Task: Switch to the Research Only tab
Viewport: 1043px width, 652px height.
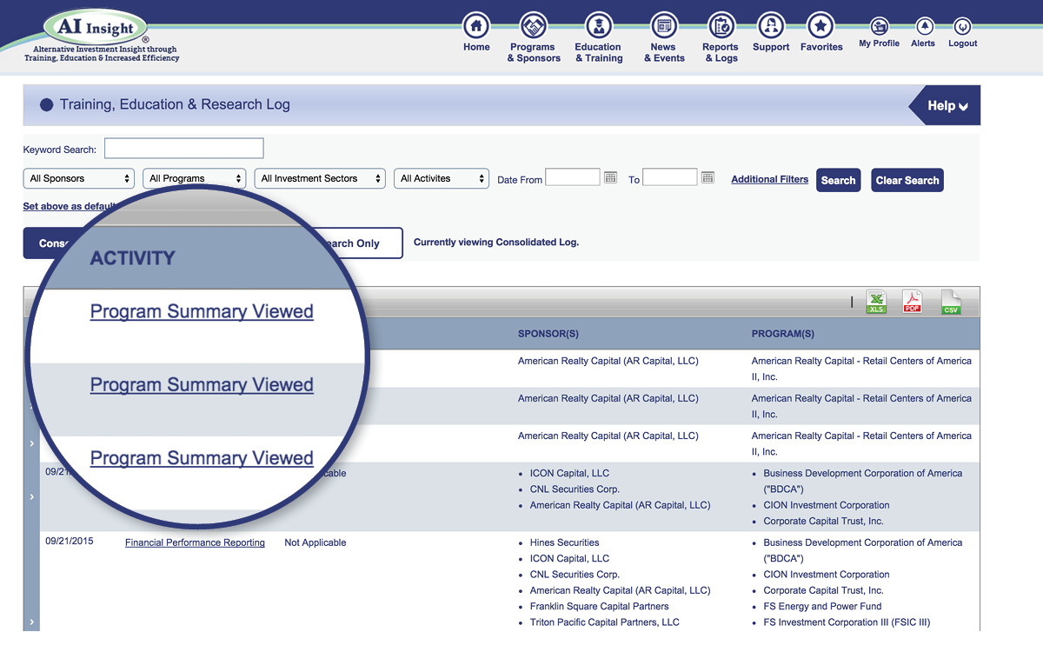Action: tap(356, 243)
